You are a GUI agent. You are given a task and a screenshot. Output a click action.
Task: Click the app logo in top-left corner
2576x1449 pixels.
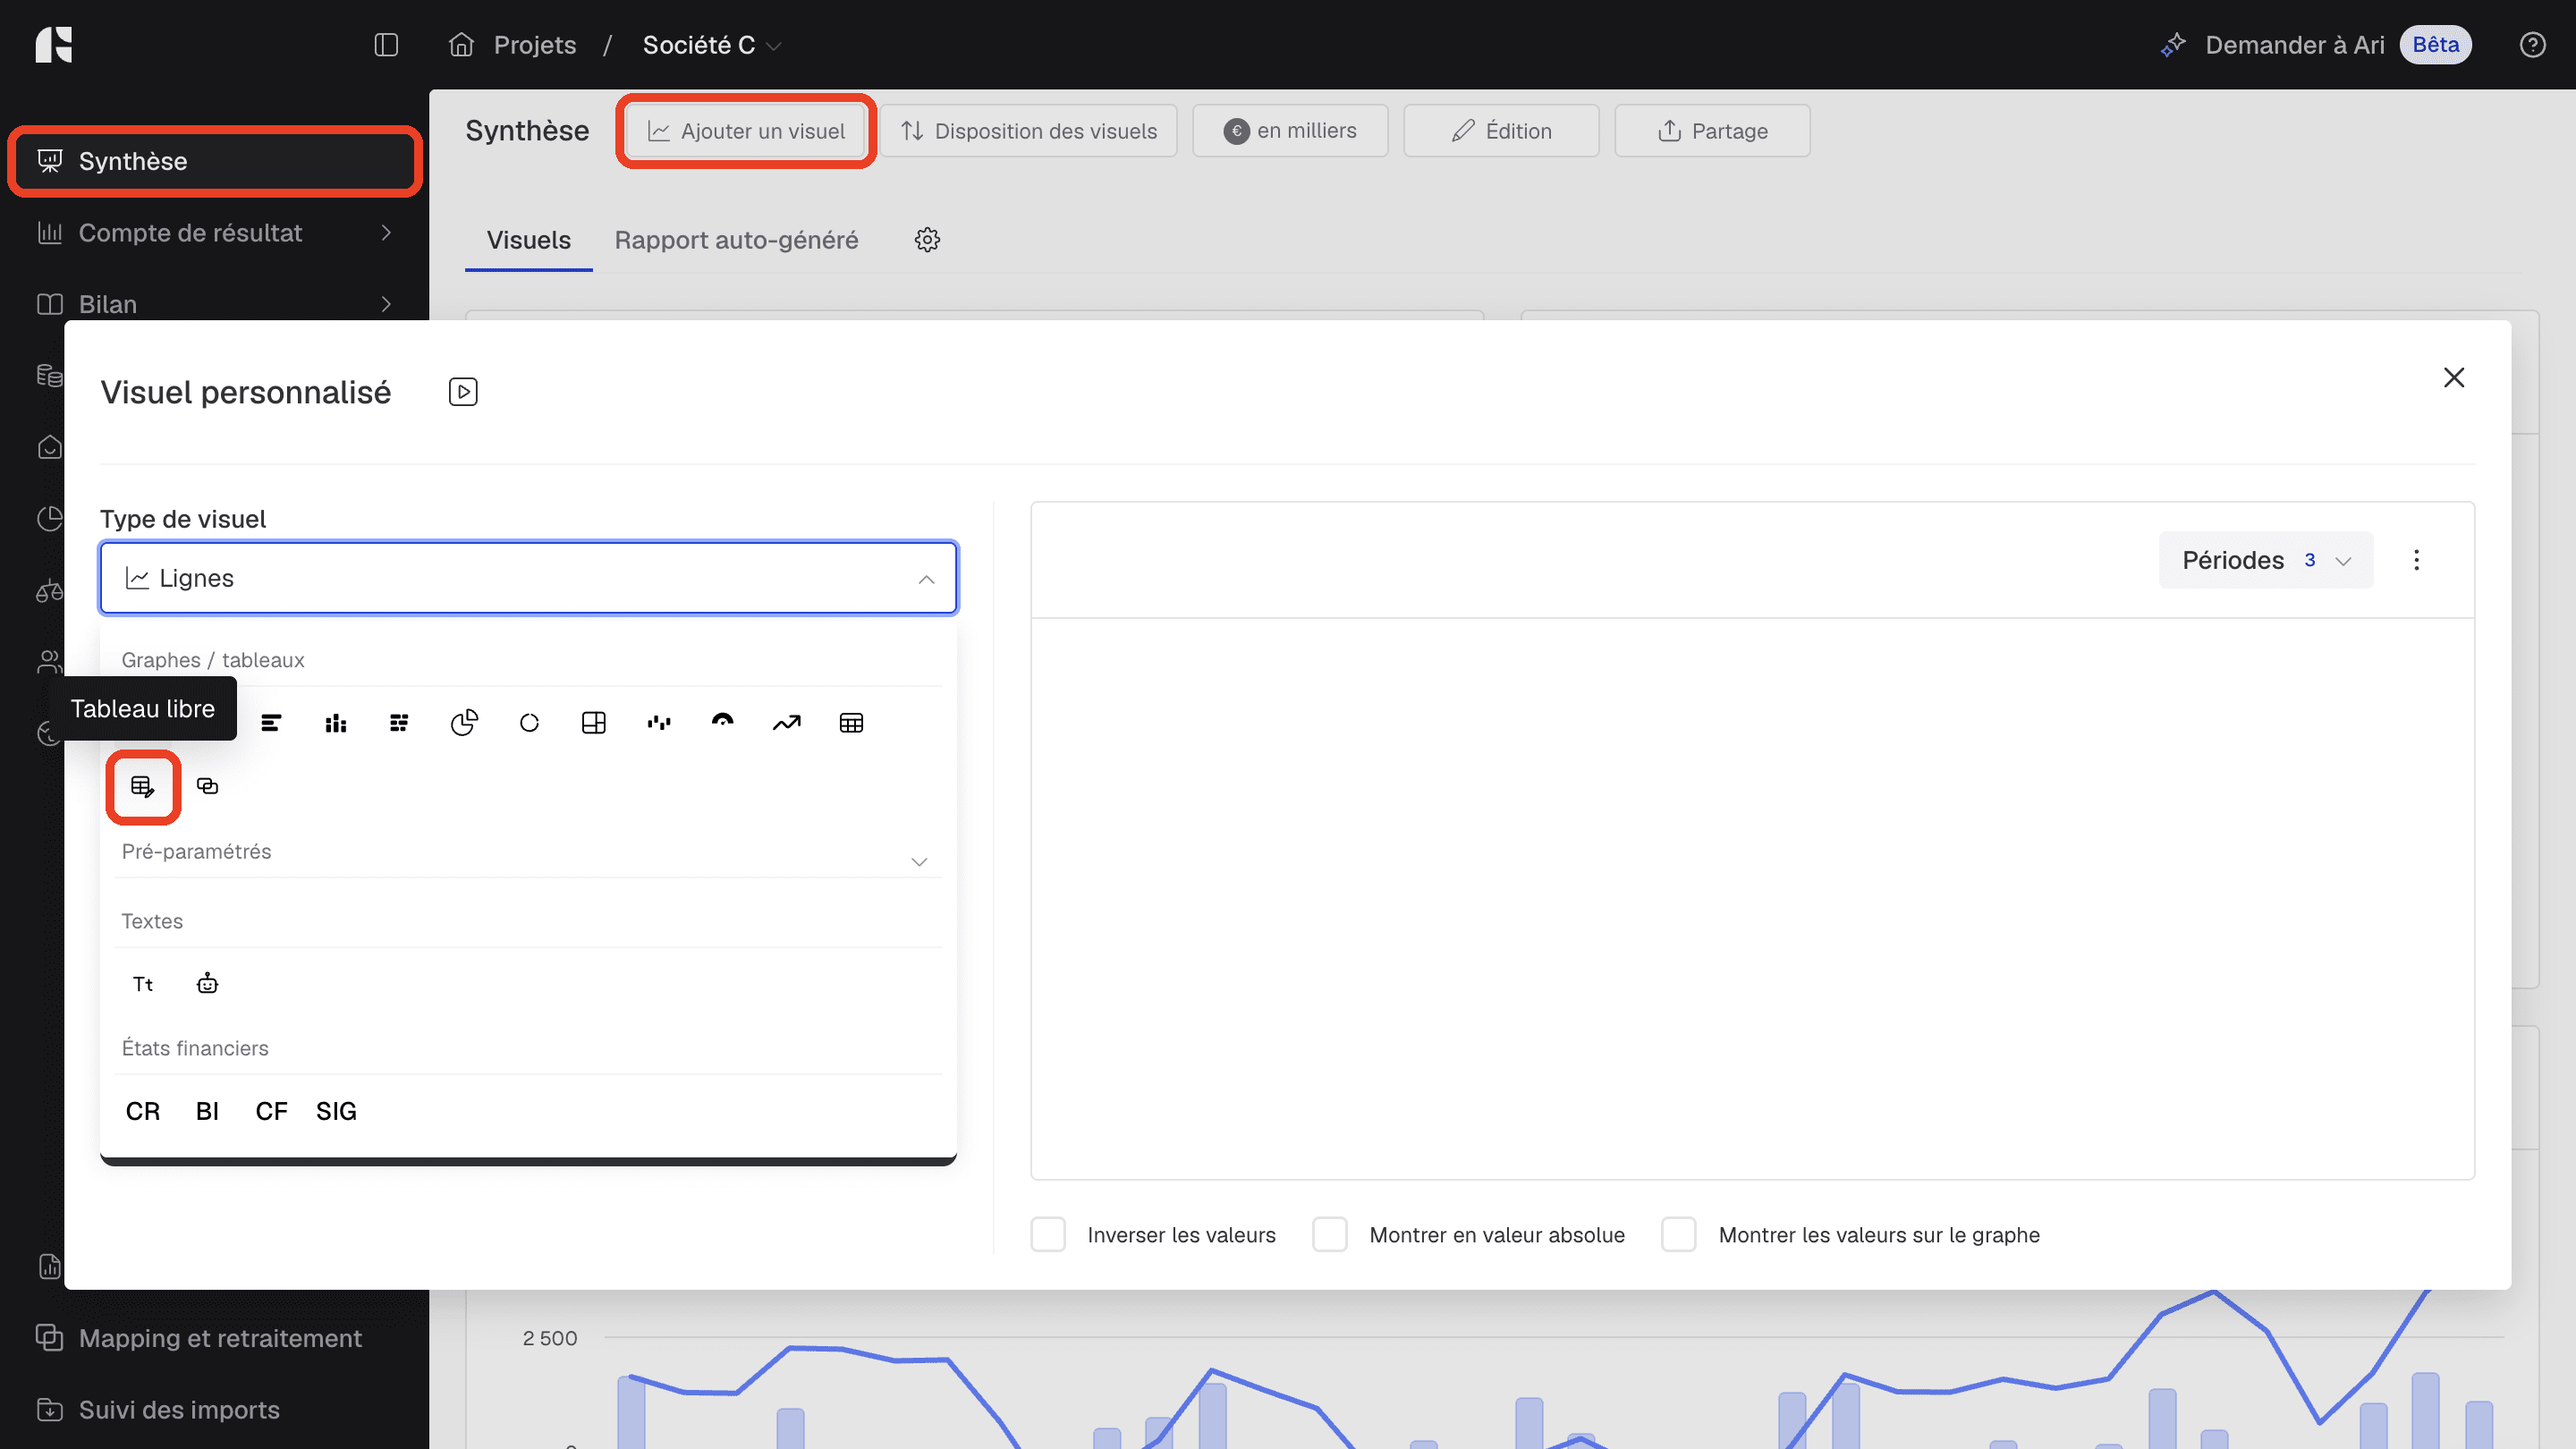54,45
